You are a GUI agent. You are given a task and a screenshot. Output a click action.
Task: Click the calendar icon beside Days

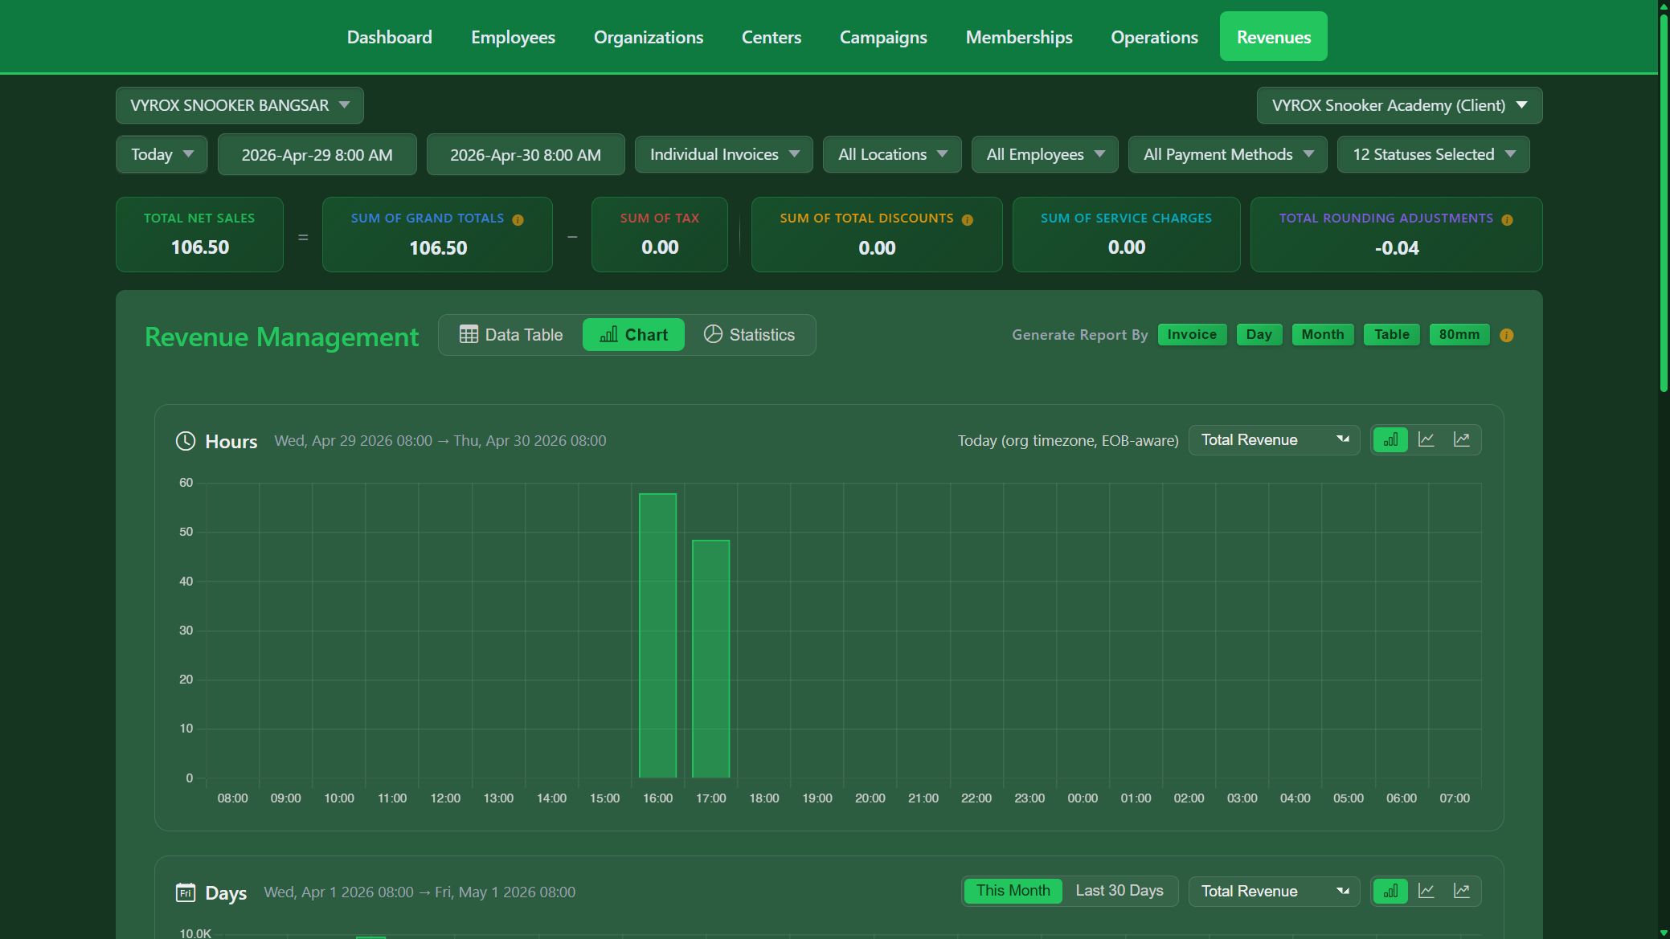(x=186, y=892)
